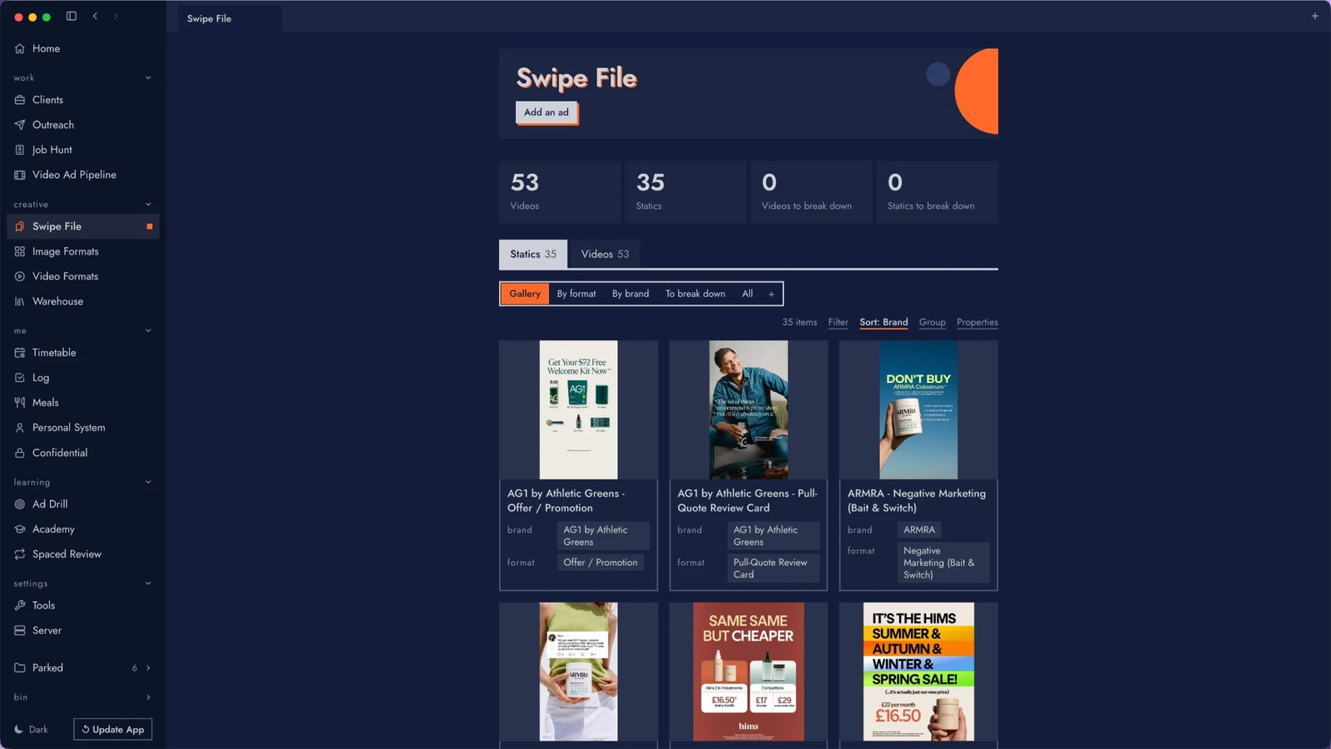Click the Meals utensils icon
Image resolution: width=1331 pixels, height=749 pixels.
pos(20,403)
